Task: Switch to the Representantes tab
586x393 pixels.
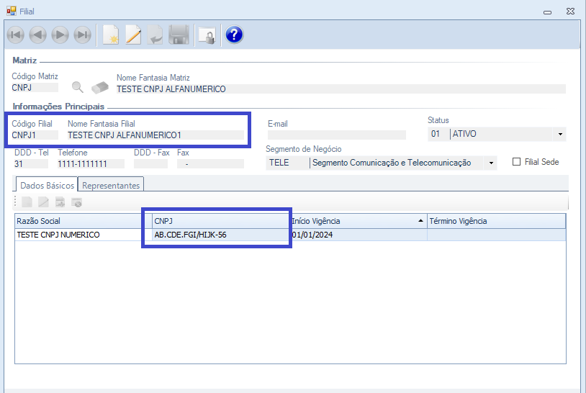Action: pyautogui.click(x=111, y=185)
